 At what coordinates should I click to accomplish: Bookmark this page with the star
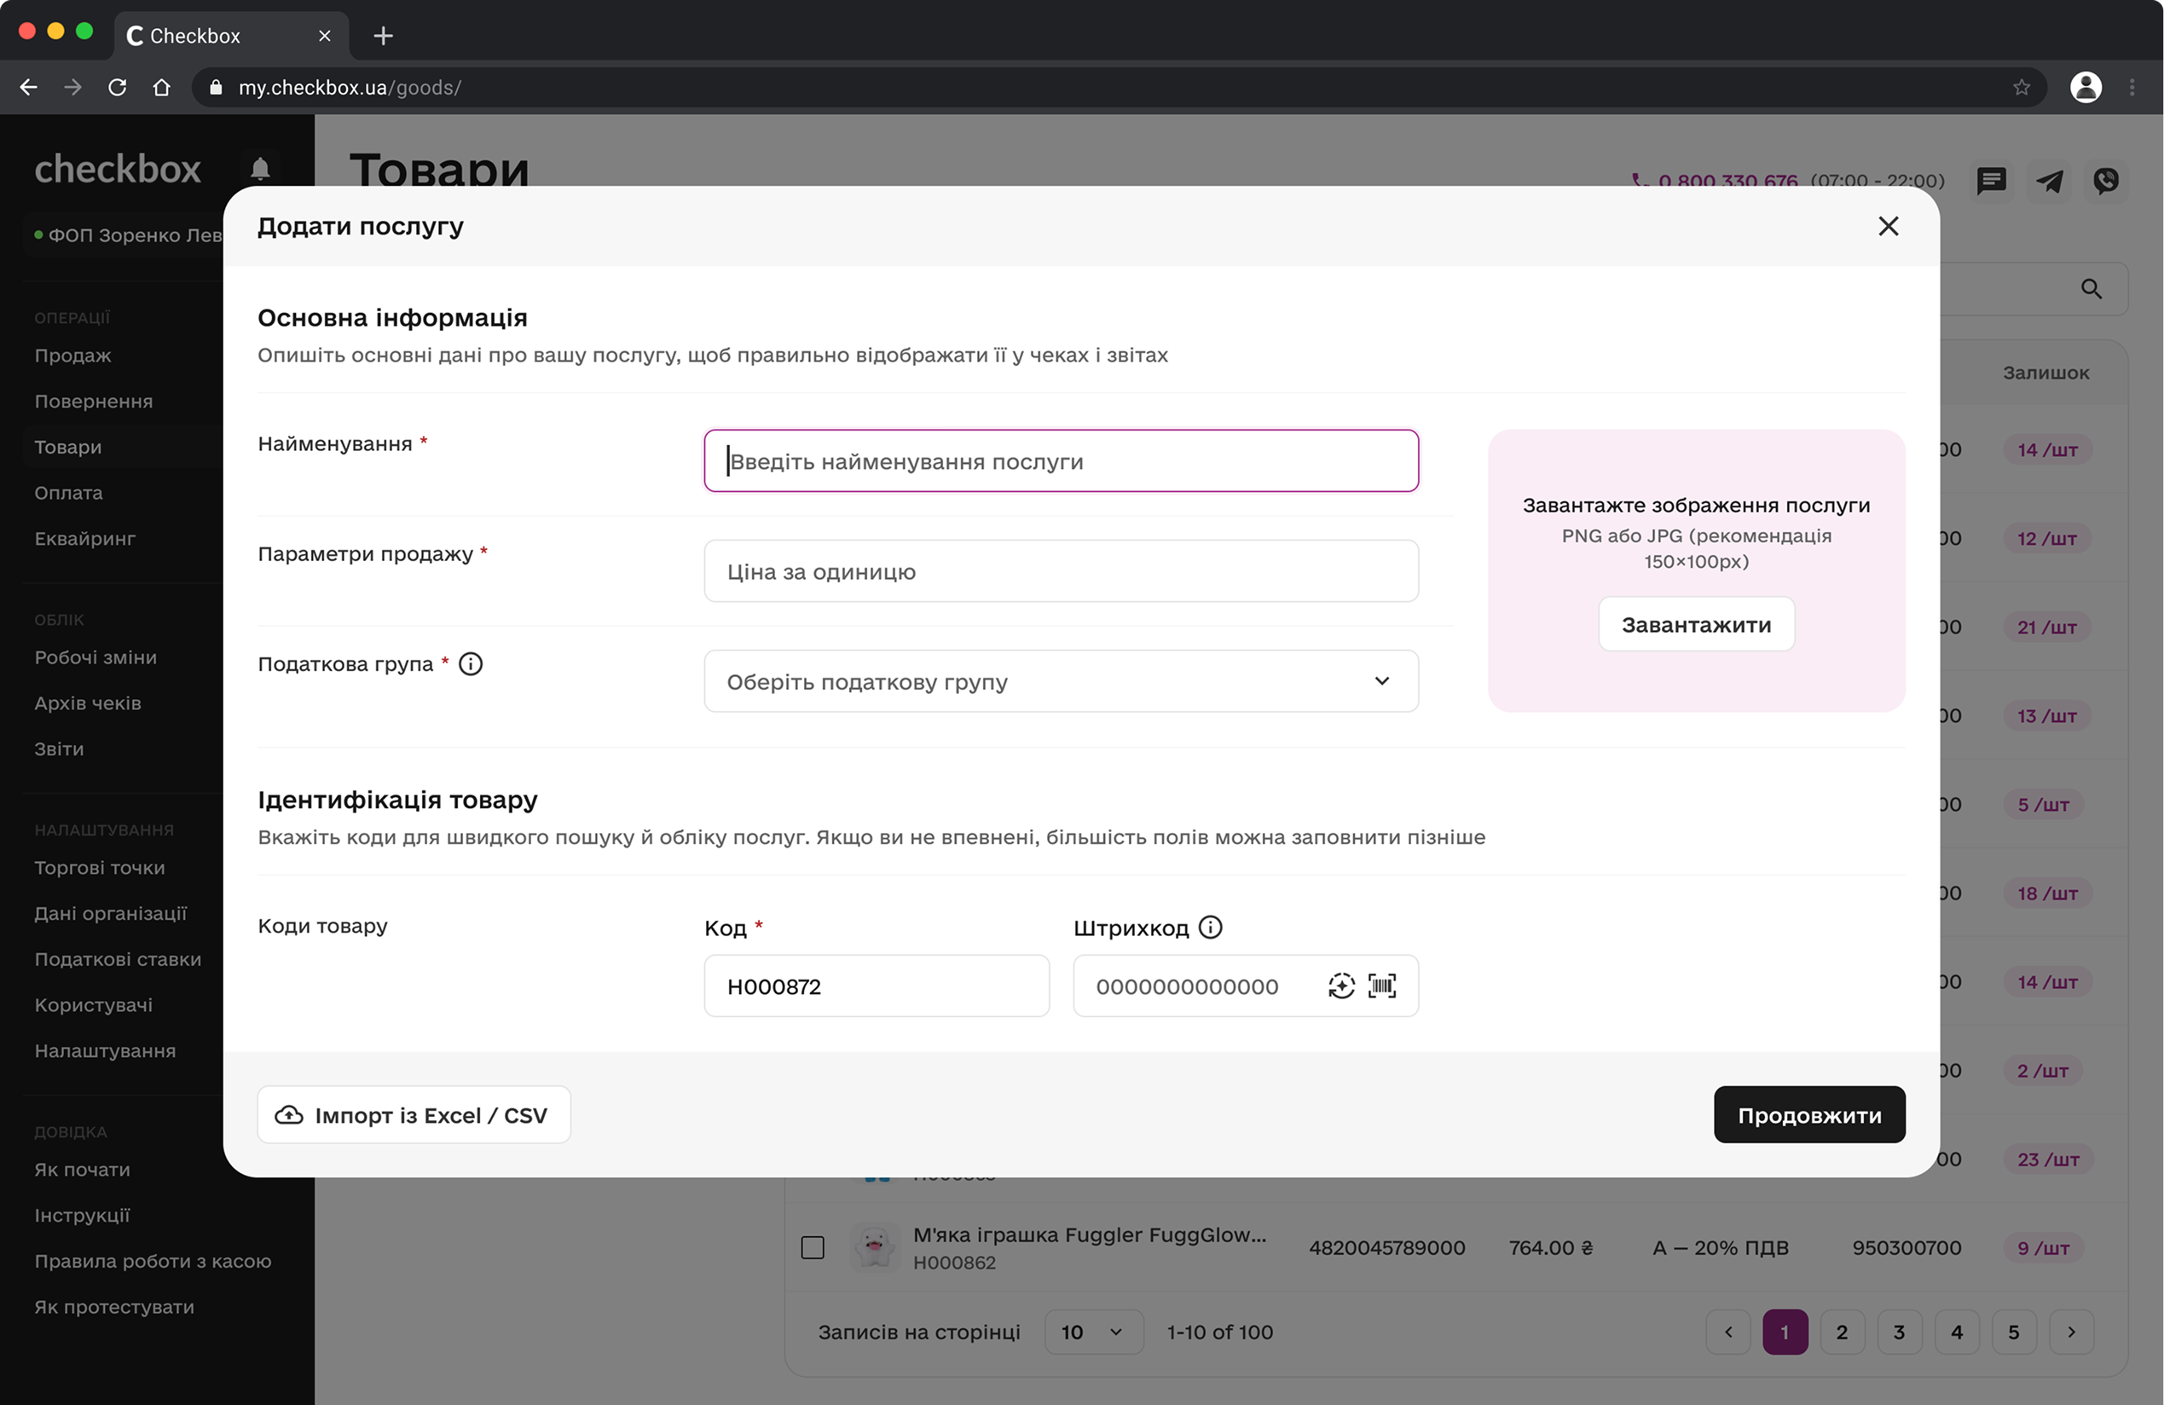point(2021,87)
